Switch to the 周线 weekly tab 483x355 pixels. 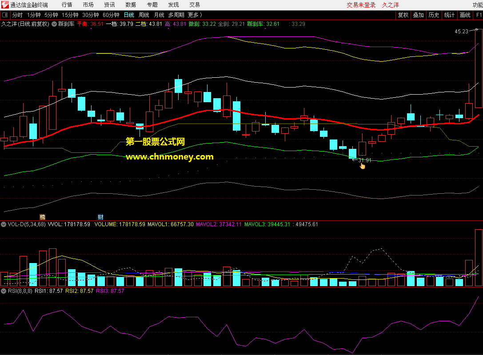[144, 15]
